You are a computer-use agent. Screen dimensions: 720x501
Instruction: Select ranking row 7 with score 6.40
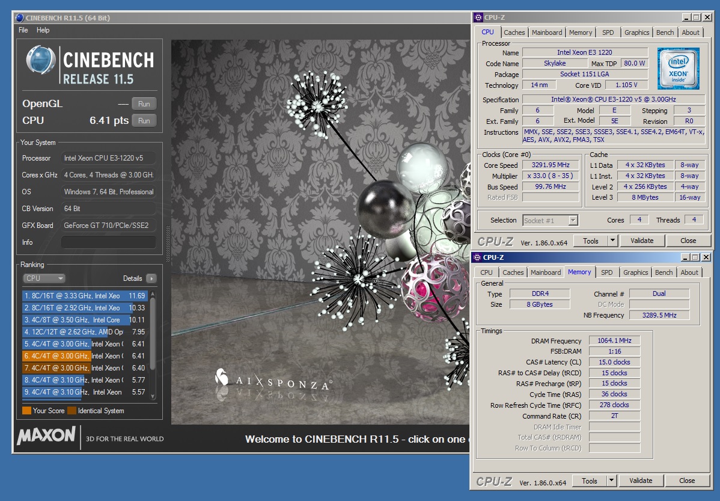pos(85,367)
